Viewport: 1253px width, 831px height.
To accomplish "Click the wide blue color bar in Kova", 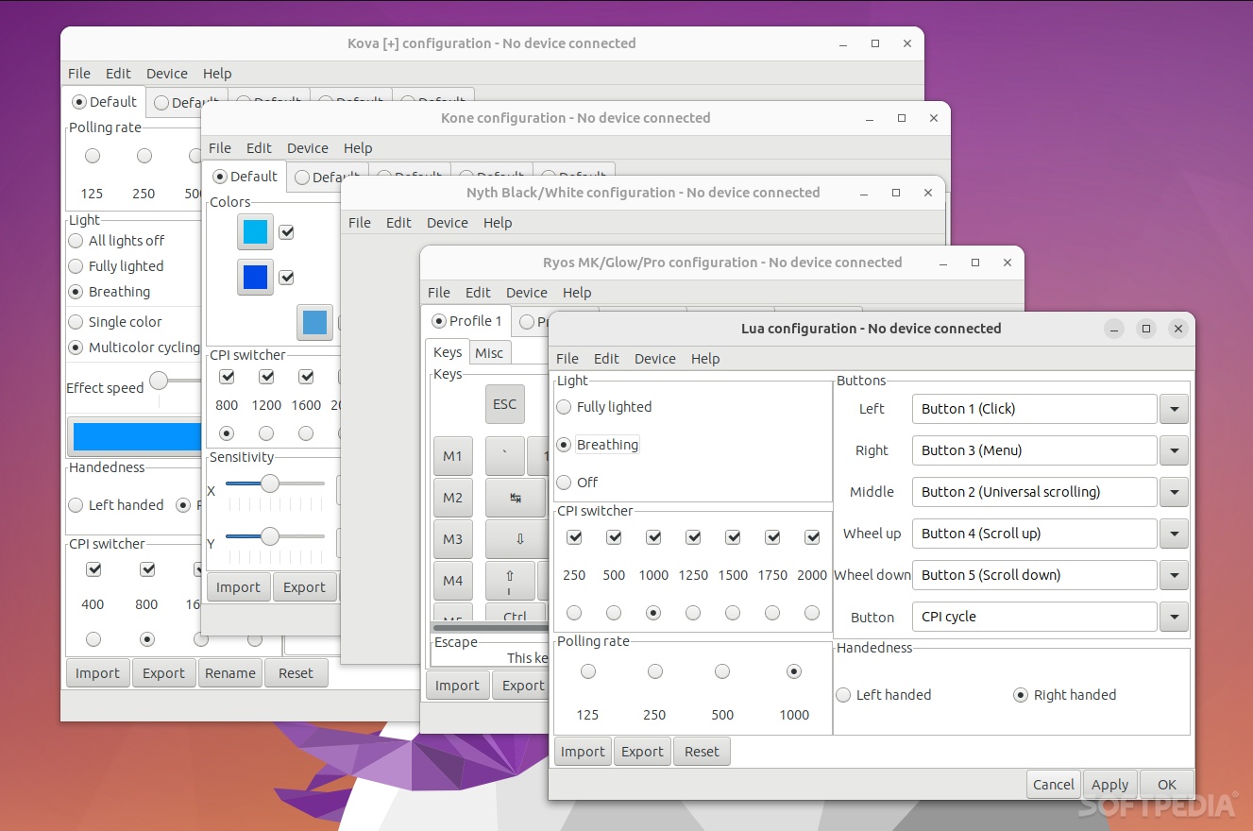I will click(x=137, y=436).
